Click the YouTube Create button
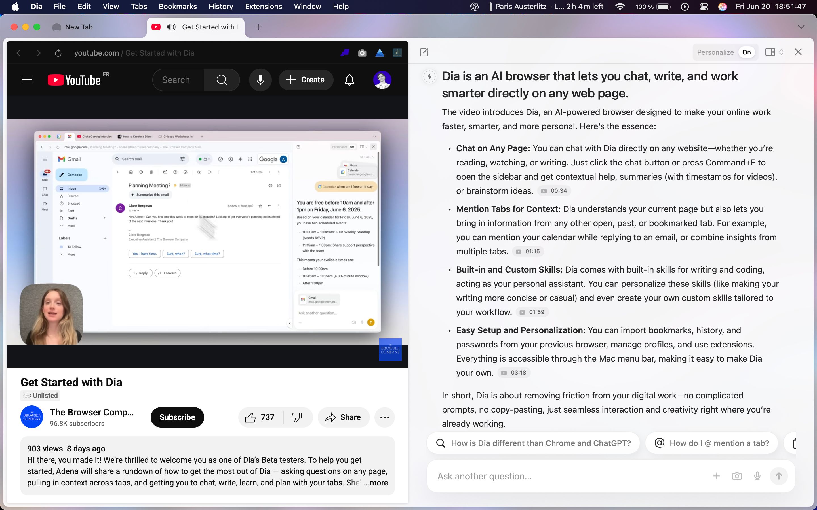 (x=306, y=80)
